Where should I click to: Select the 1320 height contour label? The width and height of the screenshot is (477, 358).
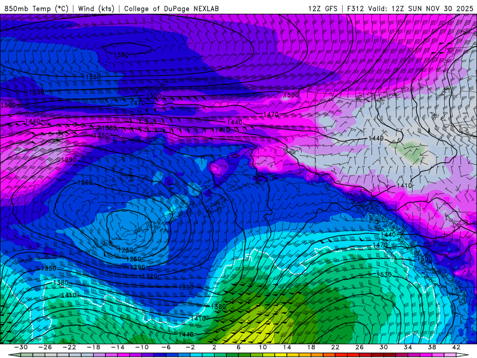(x=150, y=276)
